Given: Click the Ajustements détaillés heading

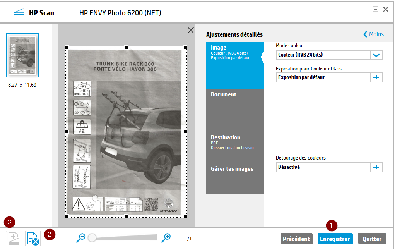Looking at the screenshot, I should 234,34.
